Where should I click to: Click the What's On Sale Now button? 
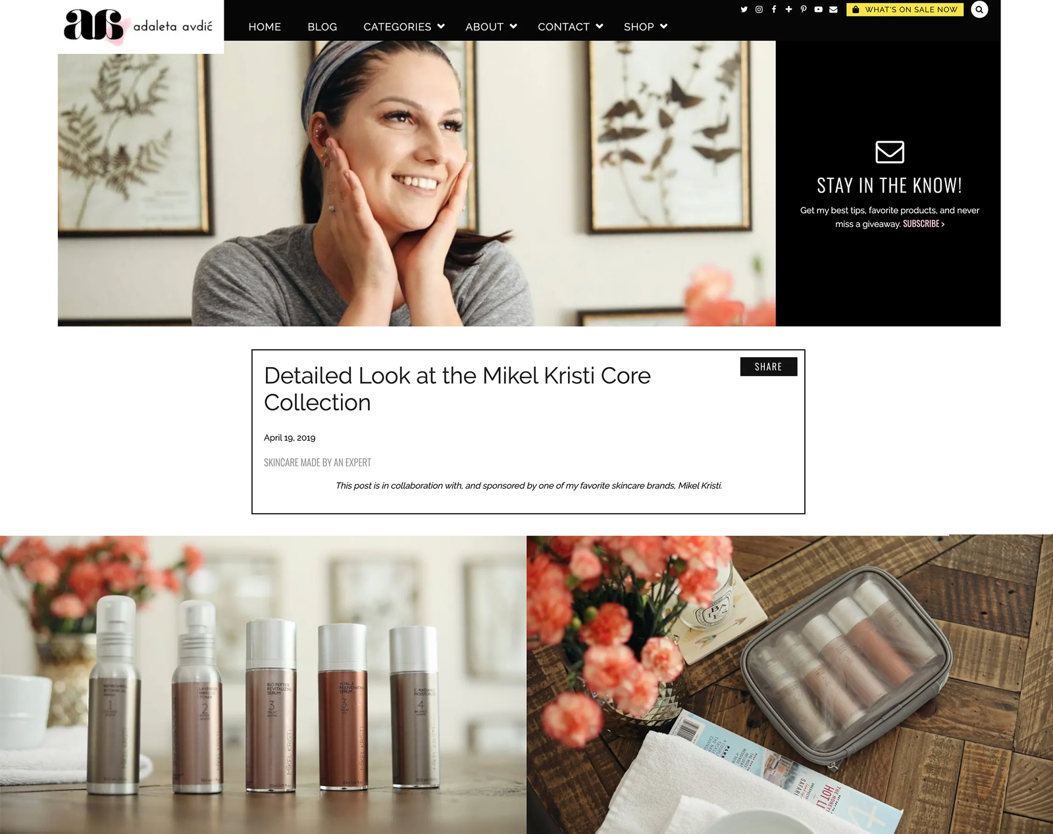tap(904, 9)
